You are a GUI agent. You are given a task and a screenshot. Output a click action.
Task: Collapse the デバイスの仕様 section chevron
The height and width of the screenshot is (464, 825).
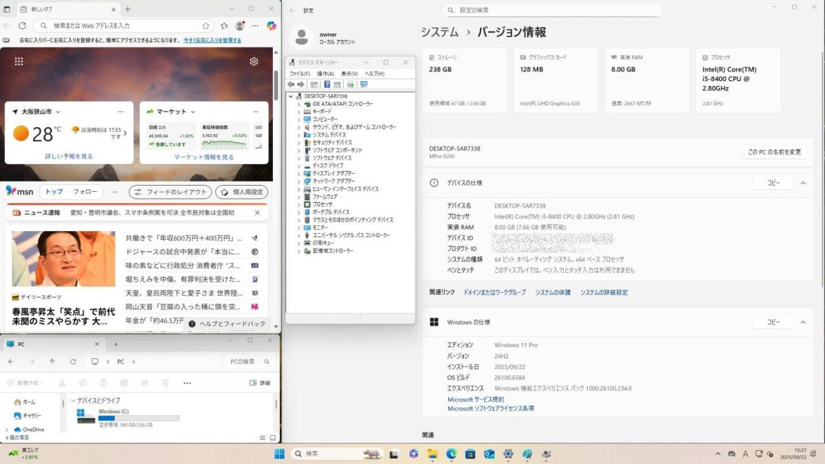coord(802,183)
